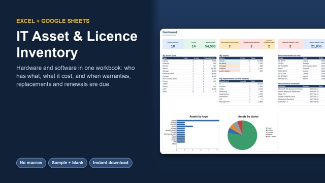This screenshot has width=325, height=183.
Task: Click the Warranties ending KPI tile
Action: point(230,44)
